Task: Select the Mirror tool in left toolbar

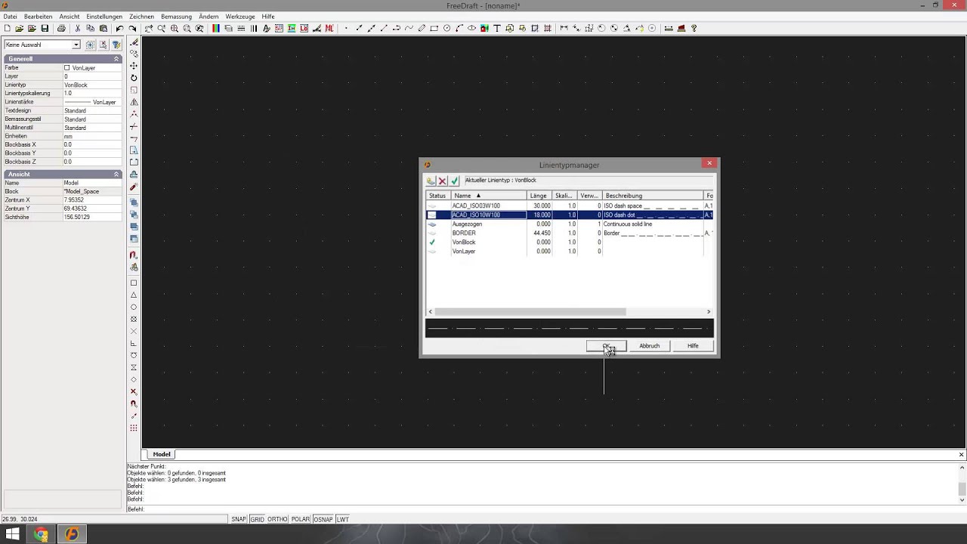Action: 134,102
